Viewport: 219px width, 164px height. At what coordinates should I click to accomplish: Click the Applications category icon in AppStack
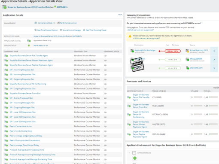[x=134, y=153]
